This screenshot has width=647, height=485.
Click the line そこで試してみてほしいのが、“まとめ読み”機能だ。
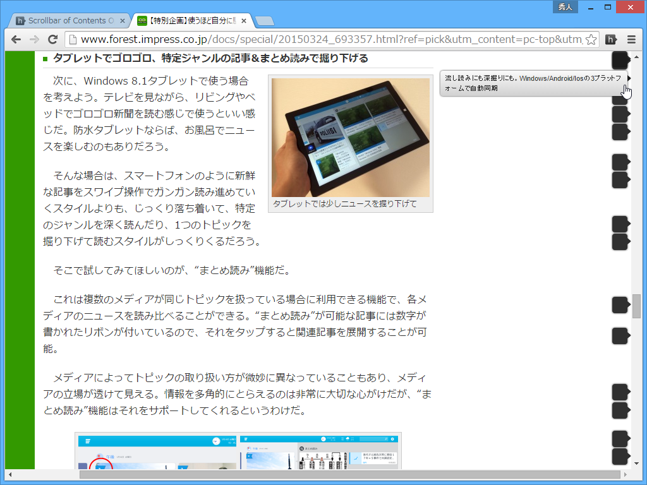(173, 270)
